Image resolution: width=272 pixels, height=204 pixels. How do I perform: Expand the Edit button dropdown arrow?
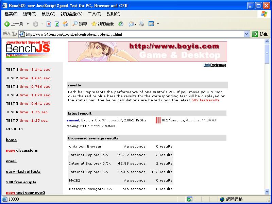158,24
